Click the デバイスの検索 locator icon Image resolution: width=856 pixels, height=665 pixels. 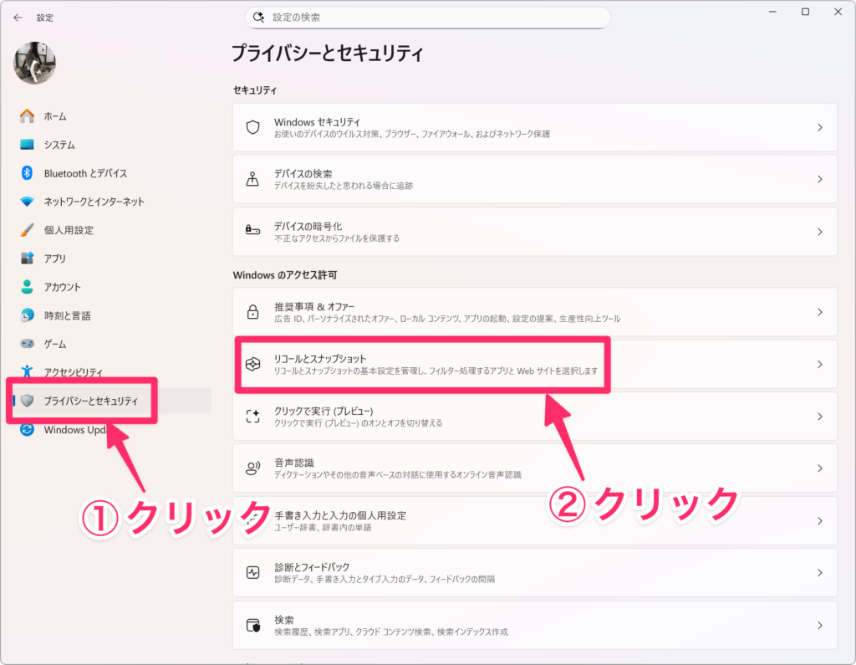pyautogui.click(x=252, y=179)
